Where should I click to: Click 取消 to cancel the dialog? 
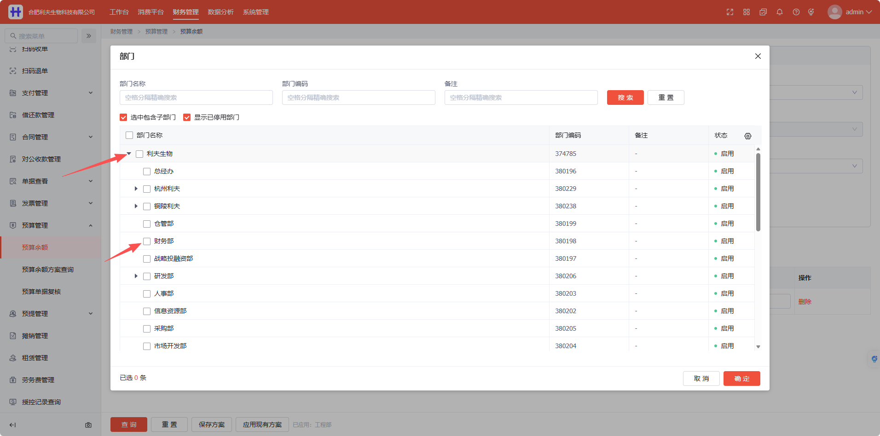pyautogui.click(x=701, y=379)
